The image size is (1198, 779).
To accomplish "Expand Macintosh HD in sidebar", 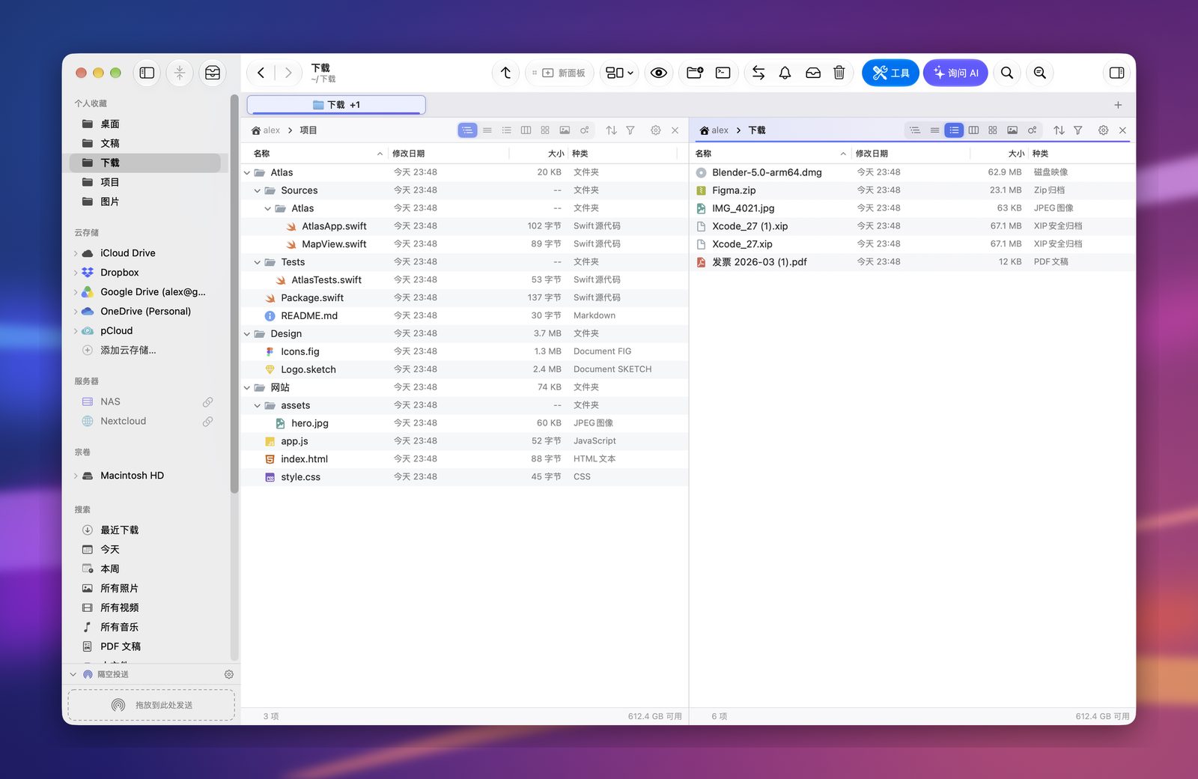I will coord(76,476).
